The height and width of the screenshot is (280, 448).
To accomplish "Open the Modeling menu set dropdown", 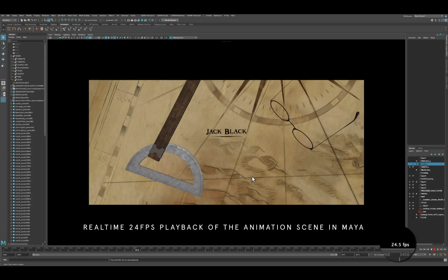I will tap(9, 20).
